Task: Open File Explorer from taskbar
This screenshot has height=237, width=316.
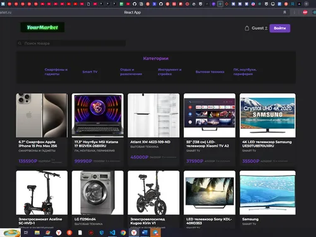Action: pos(37,233)
